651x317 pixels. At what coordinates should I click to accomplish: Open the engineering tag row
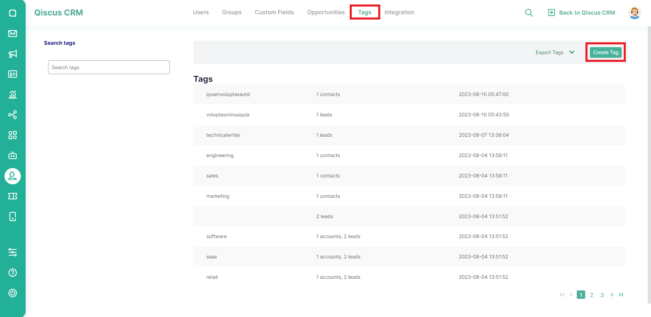coord(409,155)
